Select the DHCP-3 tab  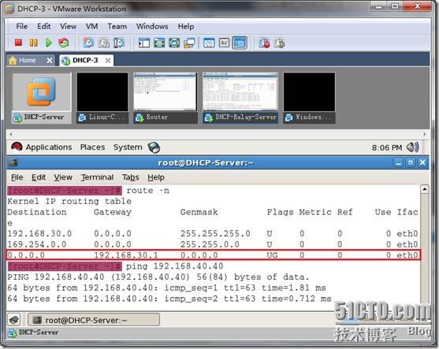[85, 60]
